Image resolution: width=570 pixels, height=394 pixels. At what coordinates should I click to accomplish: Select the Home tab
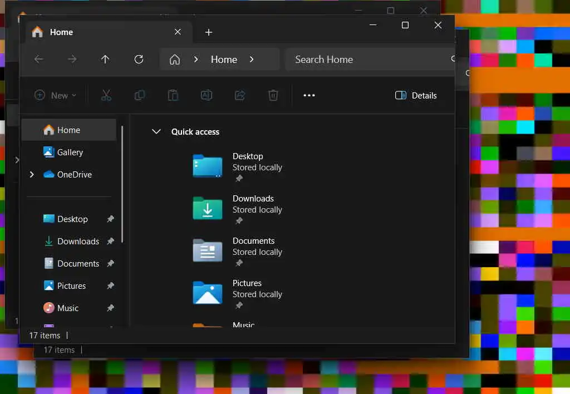109,32
